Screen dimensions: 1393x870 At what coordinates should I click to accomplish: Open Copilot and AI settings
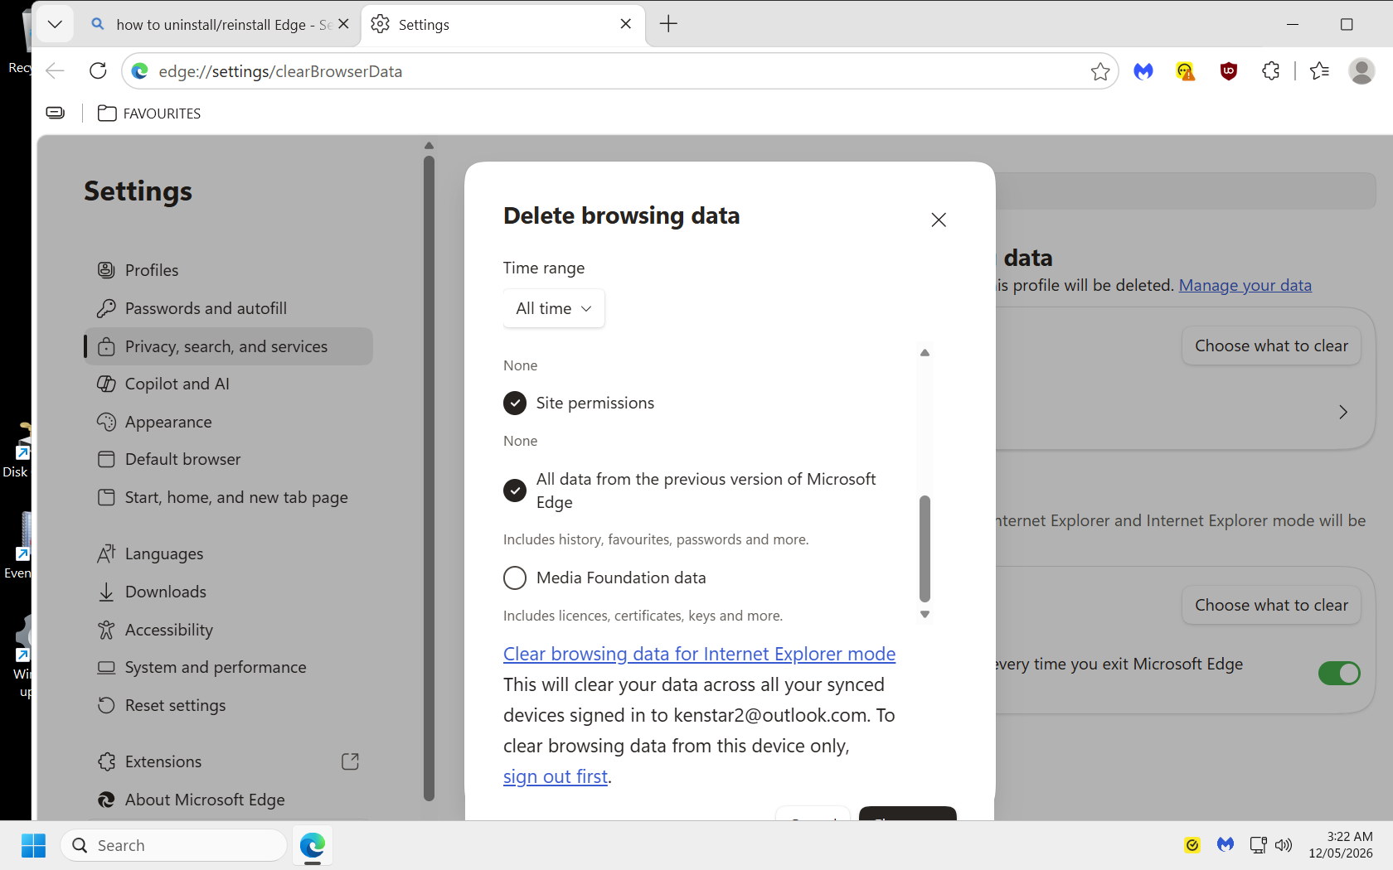click(229, 384)
